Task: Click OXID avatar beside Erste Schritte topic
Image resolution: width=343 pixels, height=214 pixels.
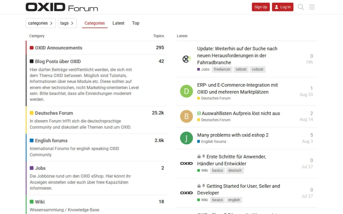Action: [186, 163]
